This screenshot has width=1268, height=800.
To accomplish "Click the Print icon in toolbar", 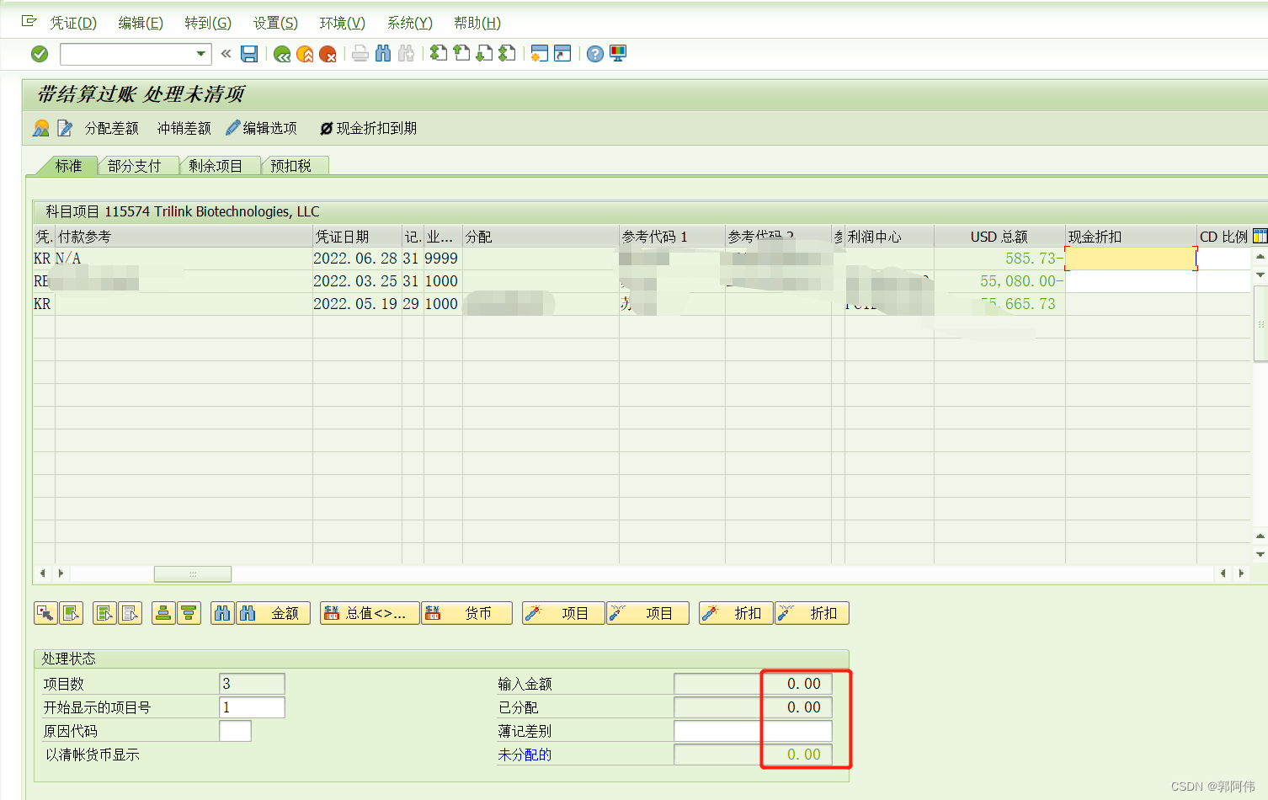I will [x=360, y=54].
